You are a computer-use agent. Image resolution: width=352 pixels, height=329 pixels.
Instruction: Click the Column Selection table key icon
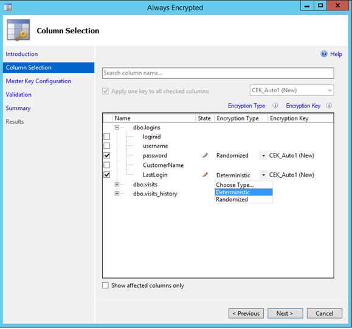click(18, 30)
